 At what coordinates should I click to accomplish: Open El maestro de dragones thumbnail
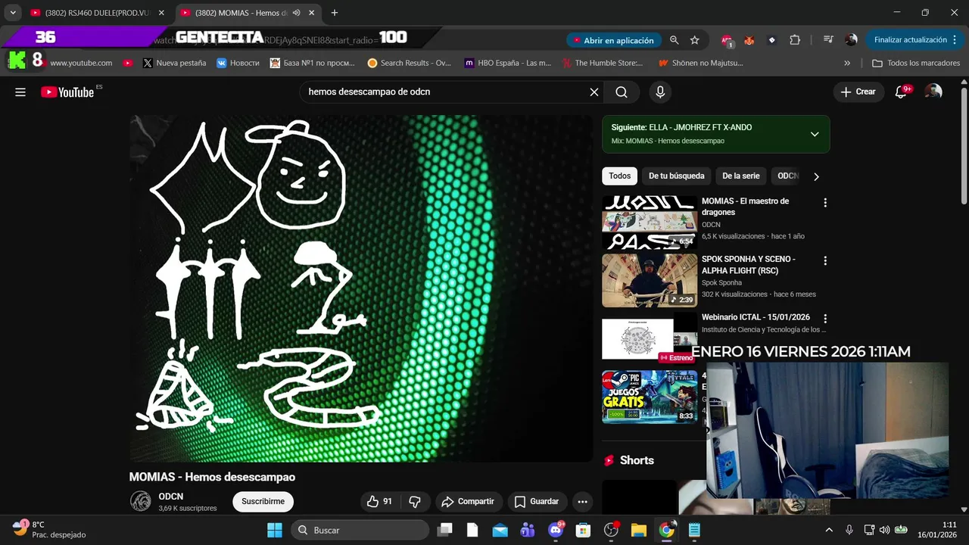click(x=650, y=223)
